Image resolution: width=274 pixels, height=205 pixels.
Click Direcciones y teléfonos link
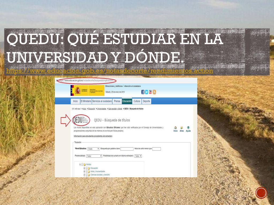114,86
